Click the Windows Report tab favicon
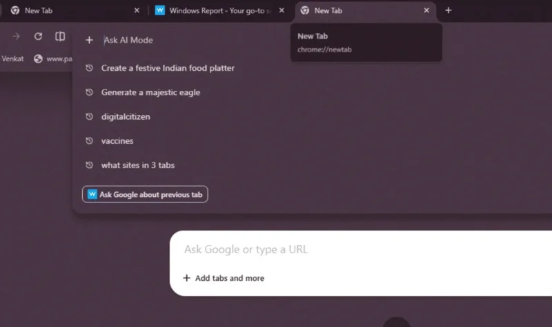The image size is (552, 327). coord(160,10)
